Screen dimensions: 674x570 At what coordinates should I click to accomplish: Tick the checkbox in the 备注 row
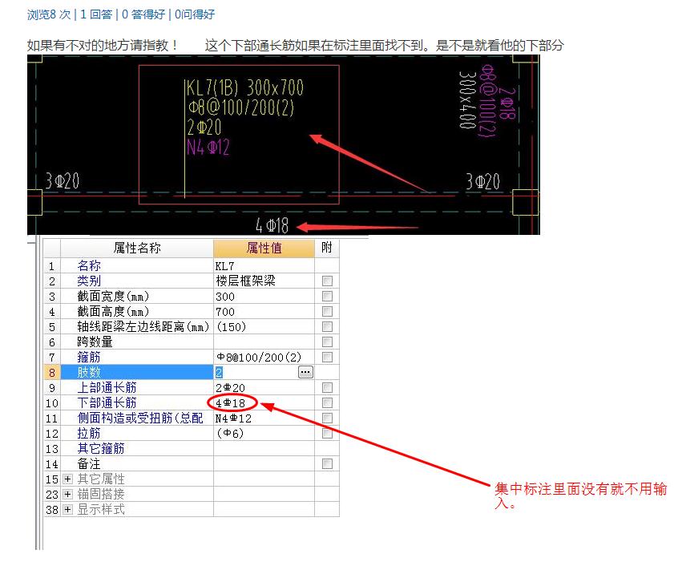click(327, 464)
